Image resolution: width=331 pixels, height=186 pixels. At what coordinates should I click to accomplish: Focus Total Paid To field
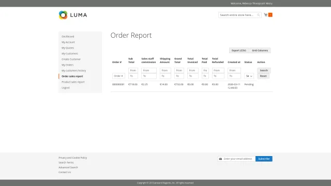tap(205, 76)
